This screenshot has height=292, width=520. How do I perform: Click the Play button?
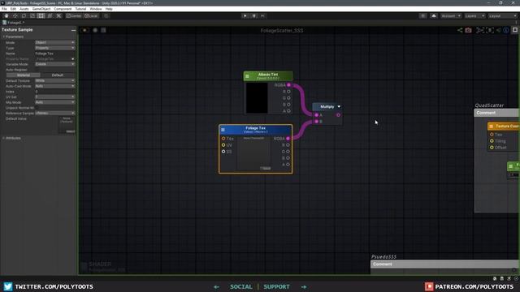pos(245,16)
